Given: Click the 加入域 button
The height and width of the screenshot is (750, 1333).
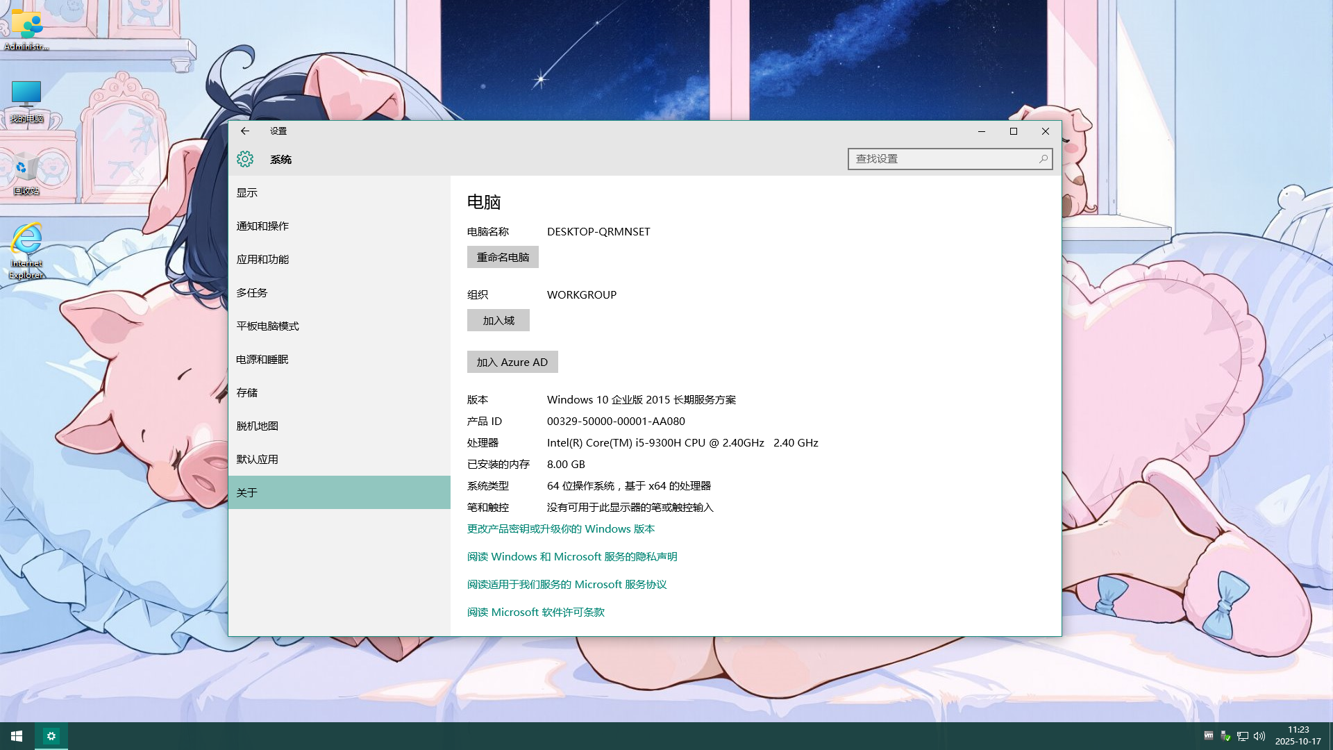Looking at the screenshot, I should [498, 320].
